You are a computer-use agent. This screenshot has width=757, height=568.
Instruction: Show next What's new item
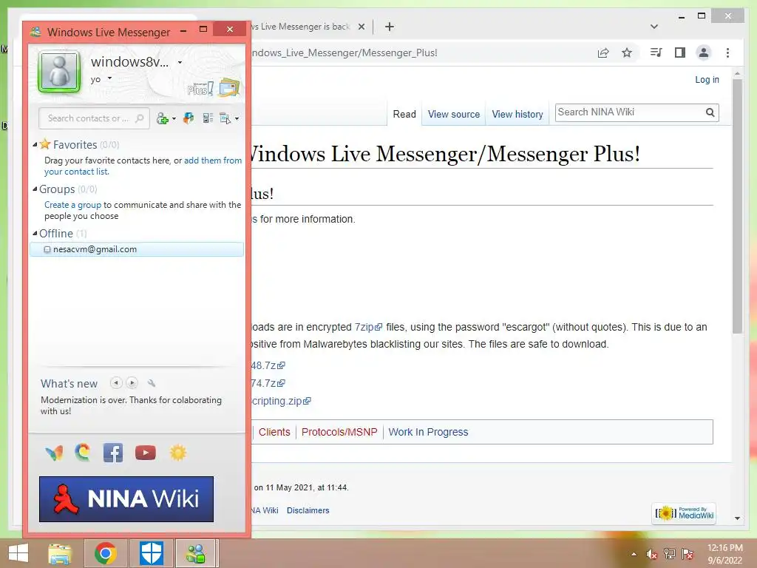(x=132, y=383)
